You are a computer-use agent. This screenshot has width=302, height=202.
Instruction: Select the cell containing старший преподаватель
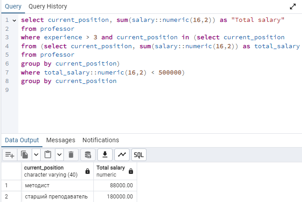coord(57,197)
